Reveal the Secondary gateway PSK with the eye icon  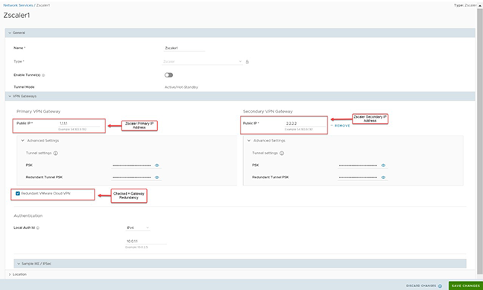(383, 166)
